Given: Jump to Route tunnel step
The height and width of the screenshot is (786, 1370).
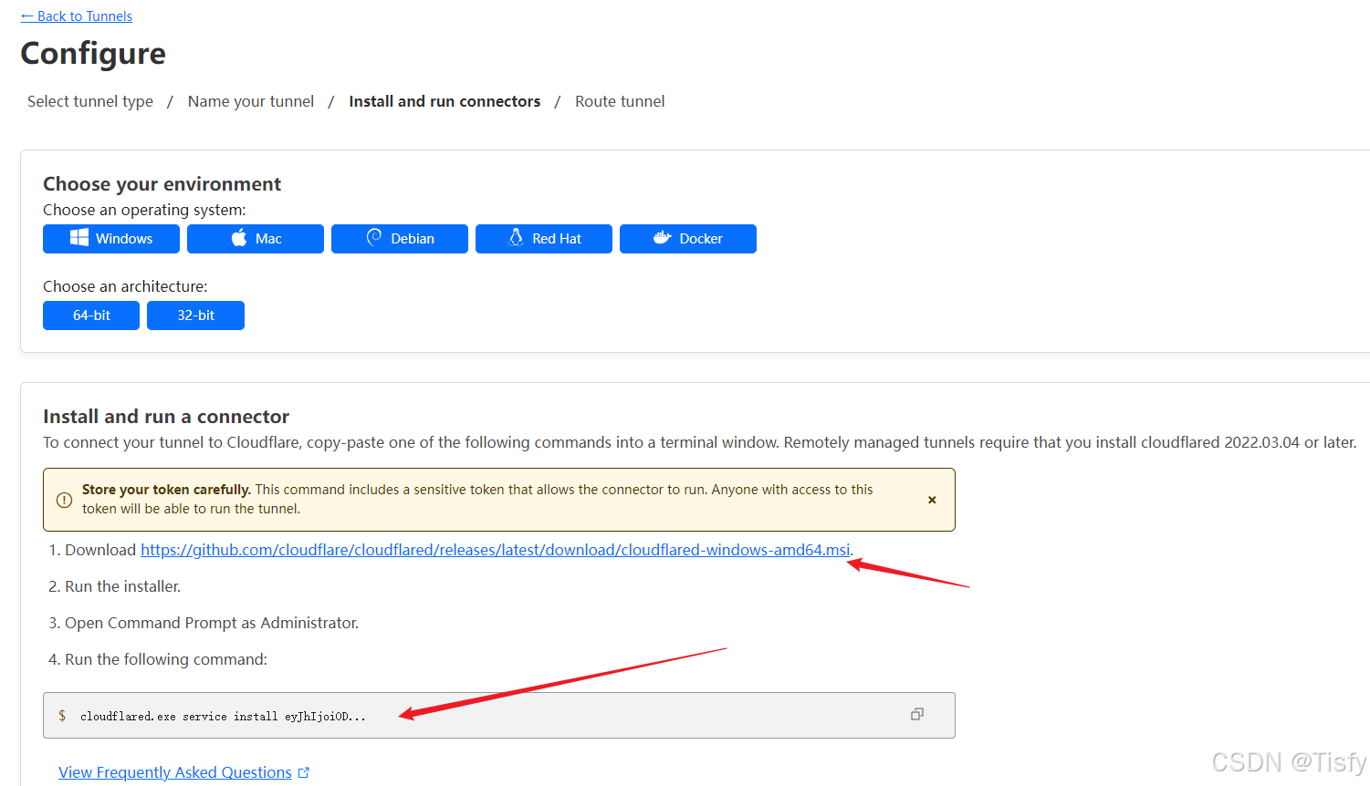Looking at the screenshot, I should coord(620,101).
